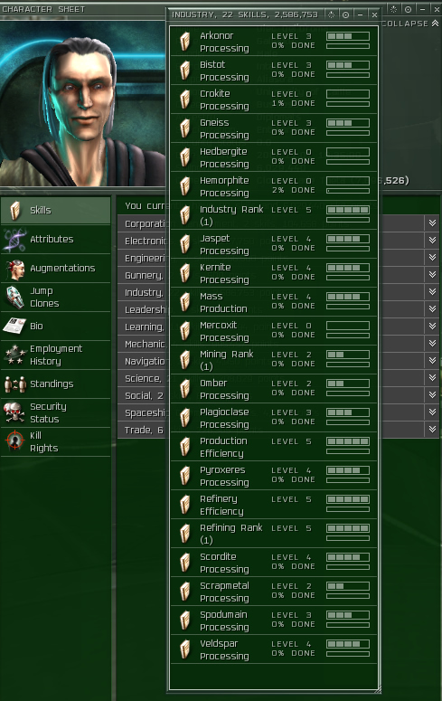Click the Kill Rights crosshair icon
Image resolution: width=442 pixels, height=701 pixels.
click(x=14, y=441)
